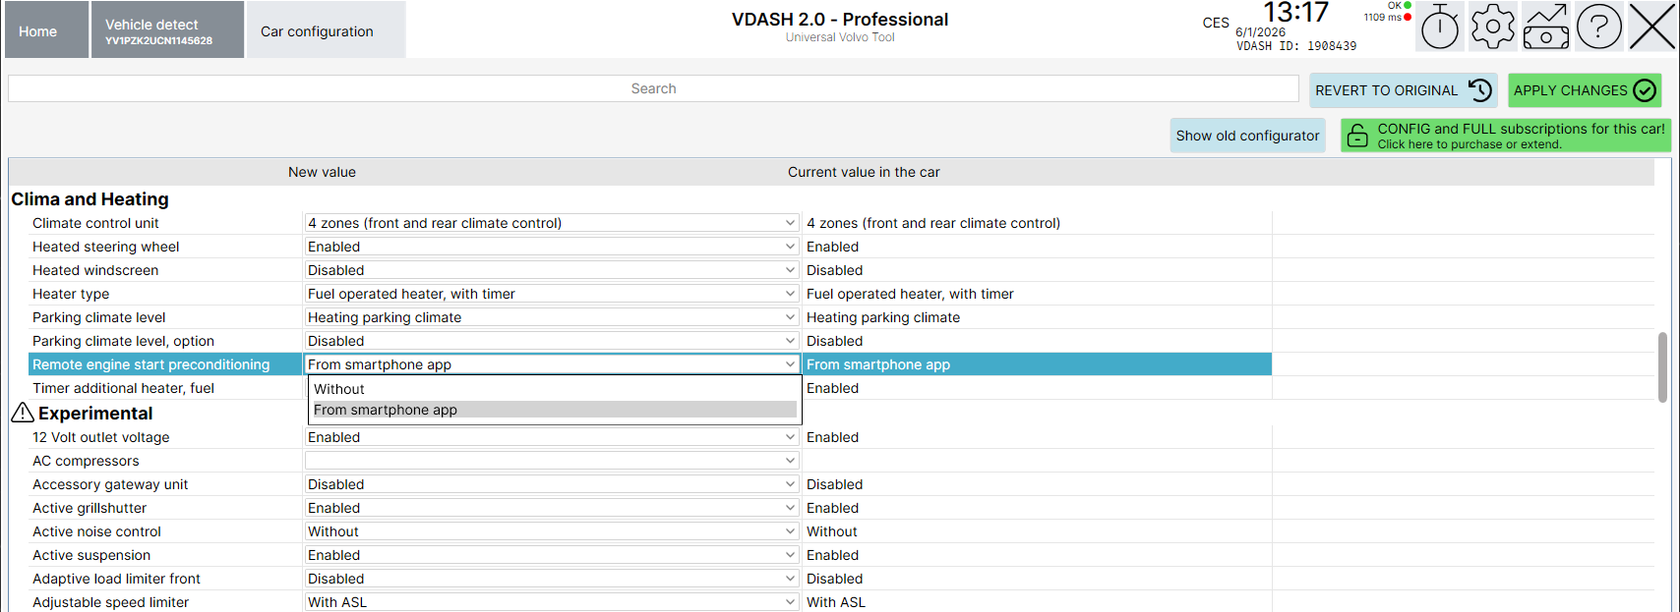
Task: Select the 'Remote engine start preconditioning' row label
Action: coord(150,364)
